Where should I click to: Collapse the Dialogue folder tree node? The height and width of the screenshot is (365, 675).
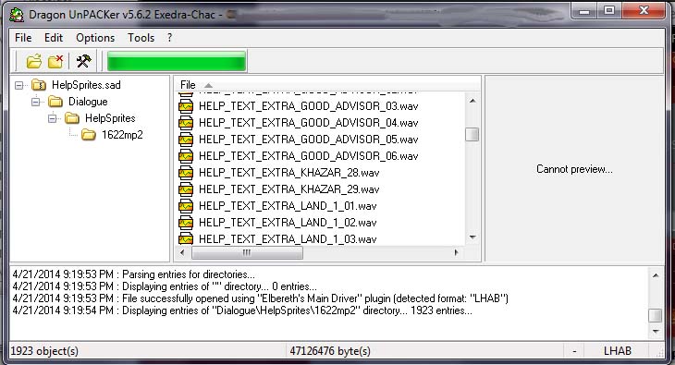point(36,102)
